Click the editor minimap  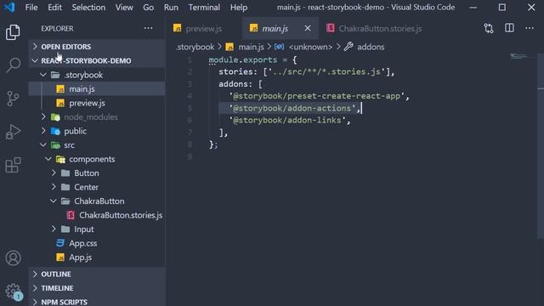pos(518,56)
